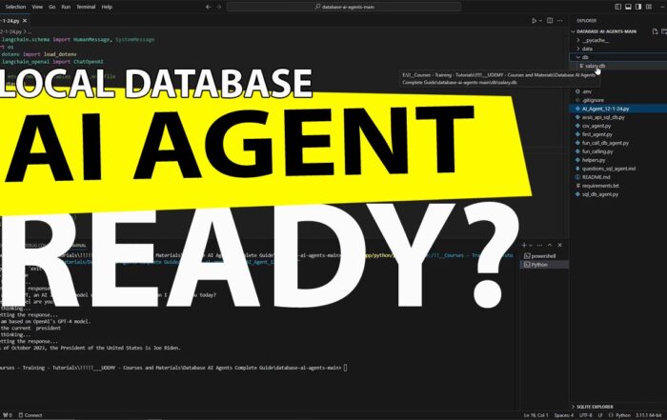
Task: Open csv_agent.py
Action: (596, 126)
